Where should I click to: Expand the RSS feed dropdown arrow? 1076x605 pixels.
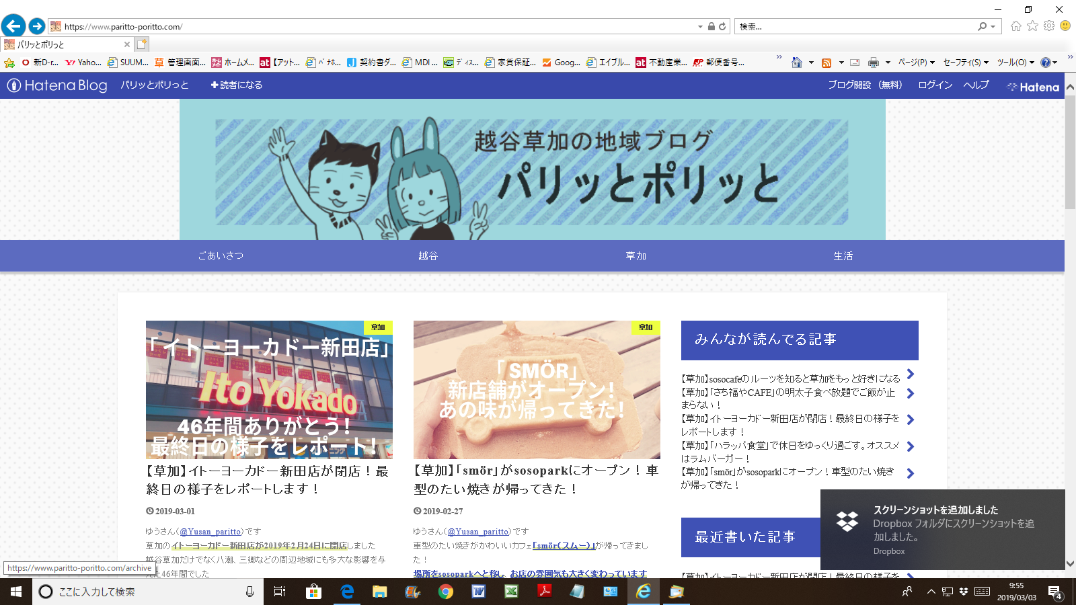(x=841, y=63)
